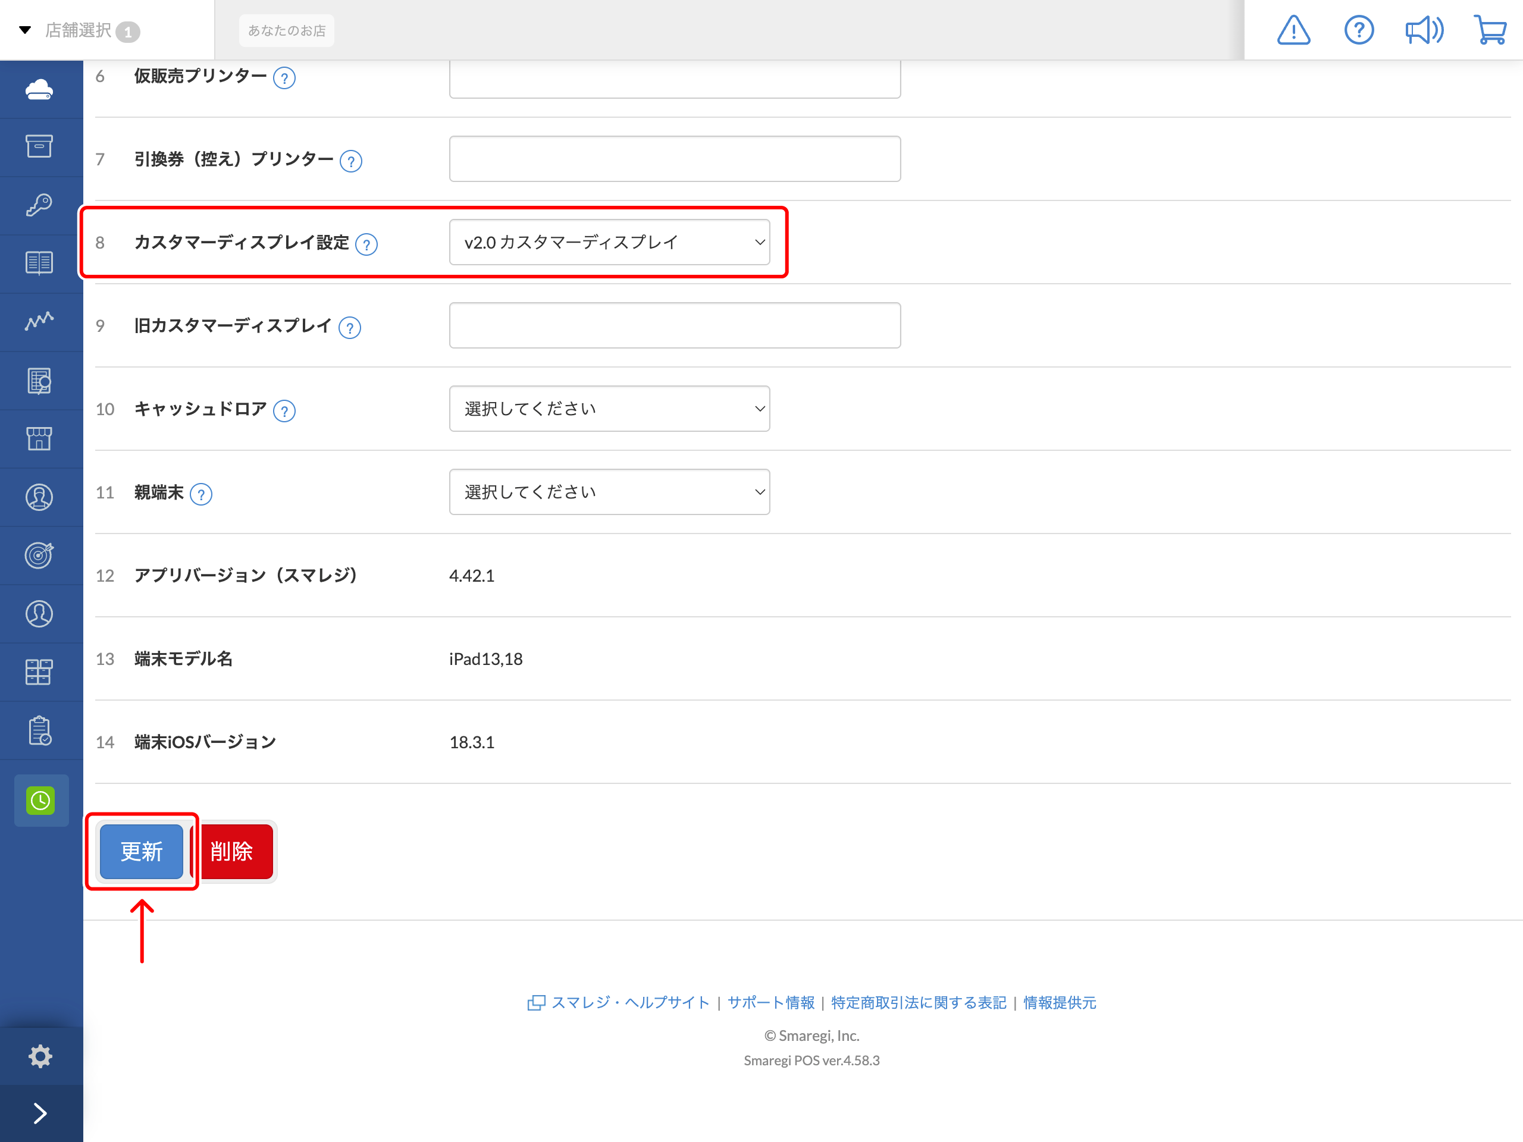Expand the 店舗選択 store selector
This screenshot has width=1523, height=1142.
(79, 30)
